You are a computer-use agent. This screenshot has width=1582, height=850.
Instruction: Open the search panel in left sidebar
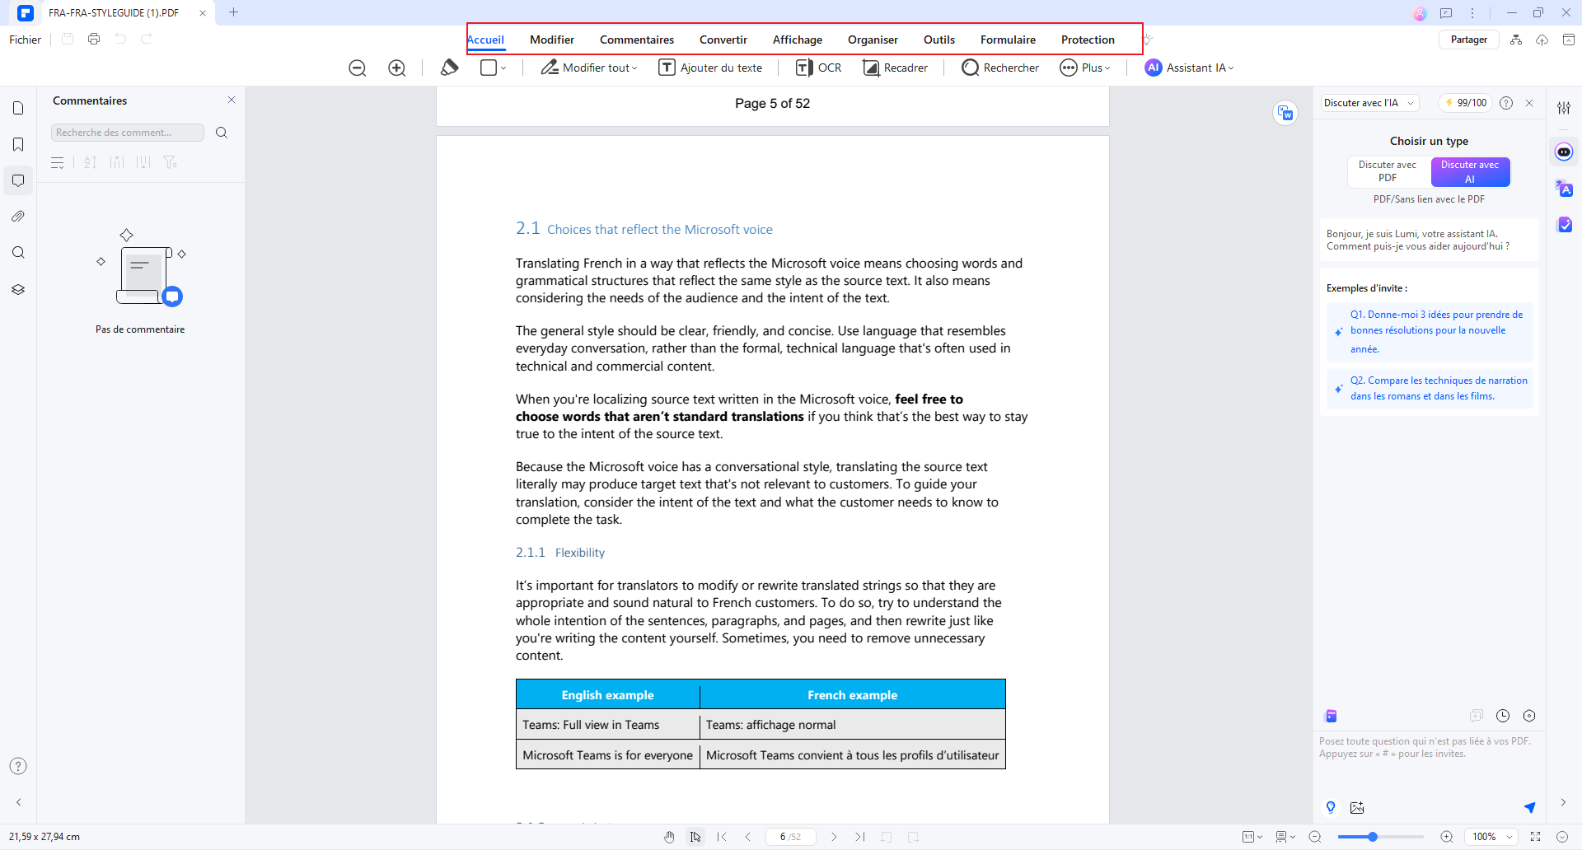[x=18, y=253]
